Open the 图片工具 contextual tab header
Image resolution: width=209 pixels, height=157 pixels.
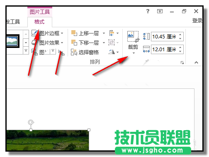point(40,12)
